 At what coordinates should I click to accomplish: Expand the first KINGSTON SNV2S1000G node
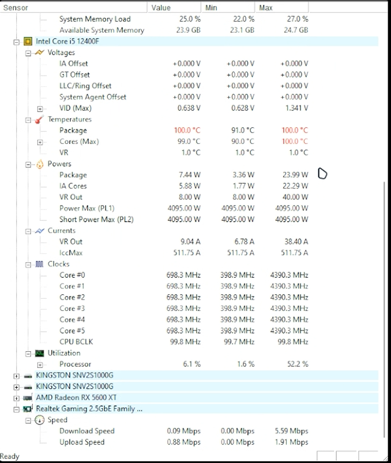click(17, 376)
